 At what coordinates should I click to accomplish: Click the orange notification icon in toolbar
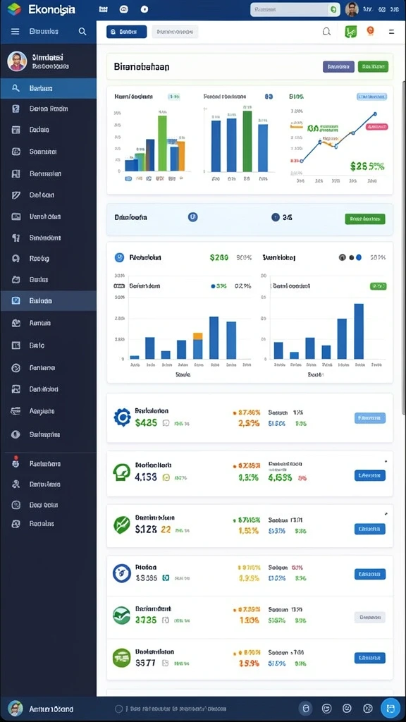click(370, 31)
